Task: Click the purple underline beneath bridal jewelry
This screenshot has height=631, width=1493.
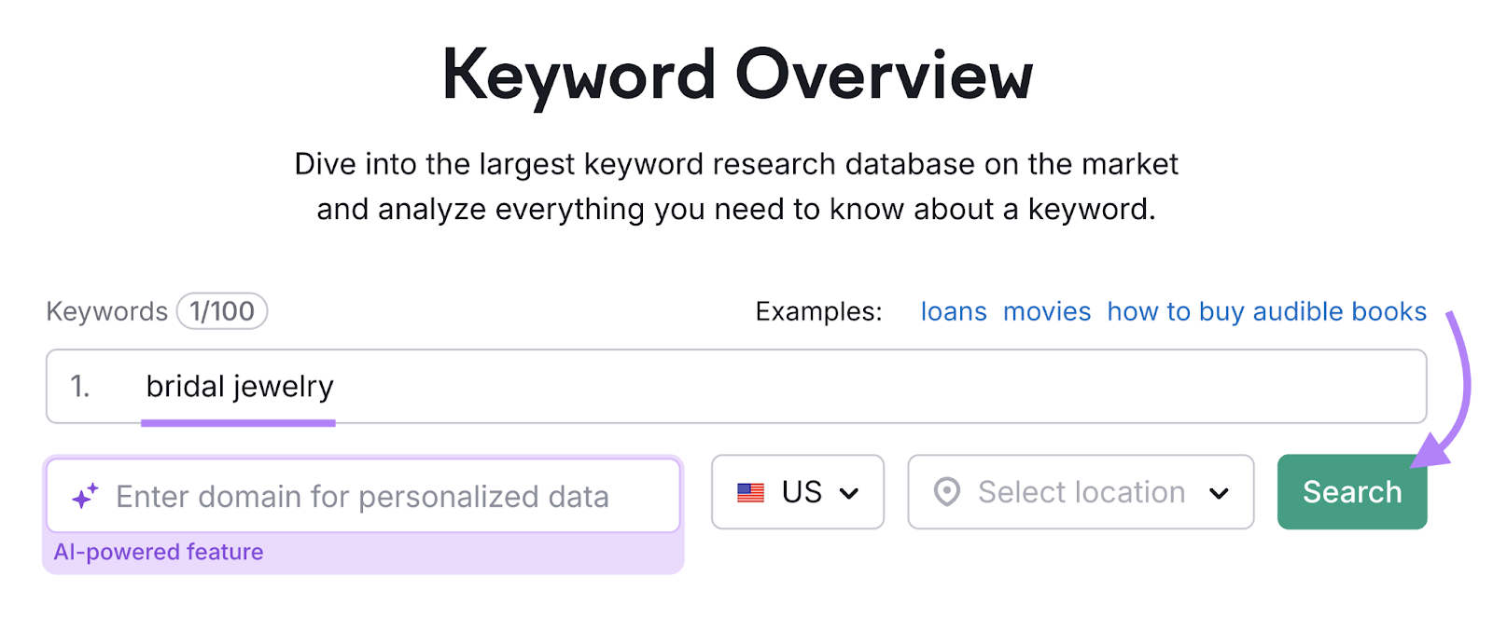Action: 238,424
